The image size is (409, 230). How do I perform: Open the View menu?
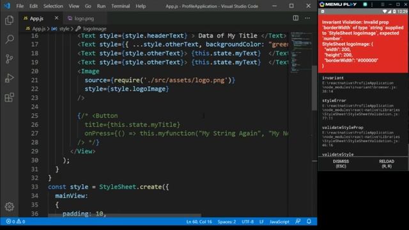click(74, 6)
